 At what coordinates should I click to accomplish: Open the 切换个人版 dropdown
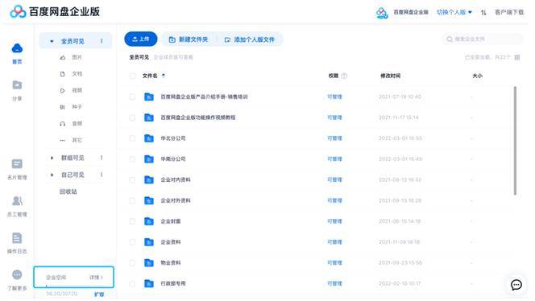click(454, 12)
